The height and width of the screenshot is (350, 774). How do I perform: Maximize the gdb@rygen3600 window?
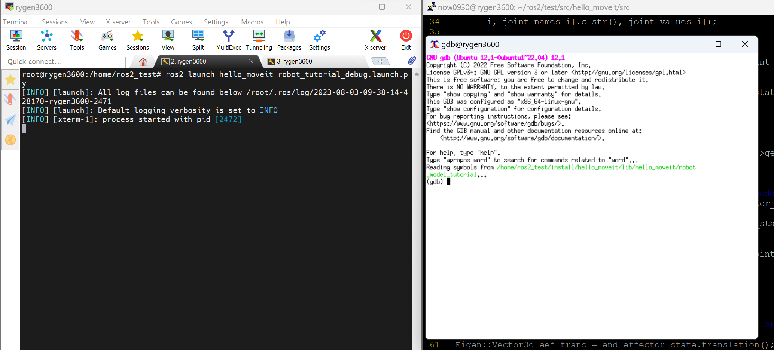pos(718,44)
